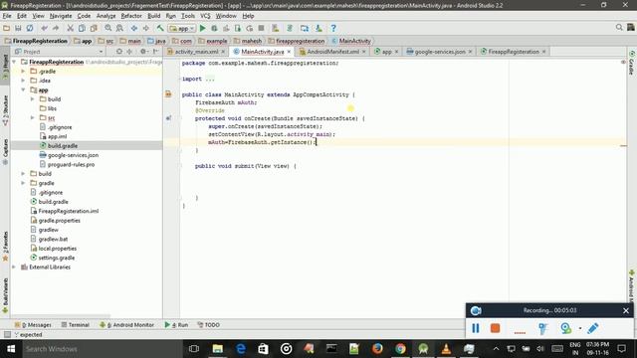Open the Project view selector dropdown

(59, 52)
